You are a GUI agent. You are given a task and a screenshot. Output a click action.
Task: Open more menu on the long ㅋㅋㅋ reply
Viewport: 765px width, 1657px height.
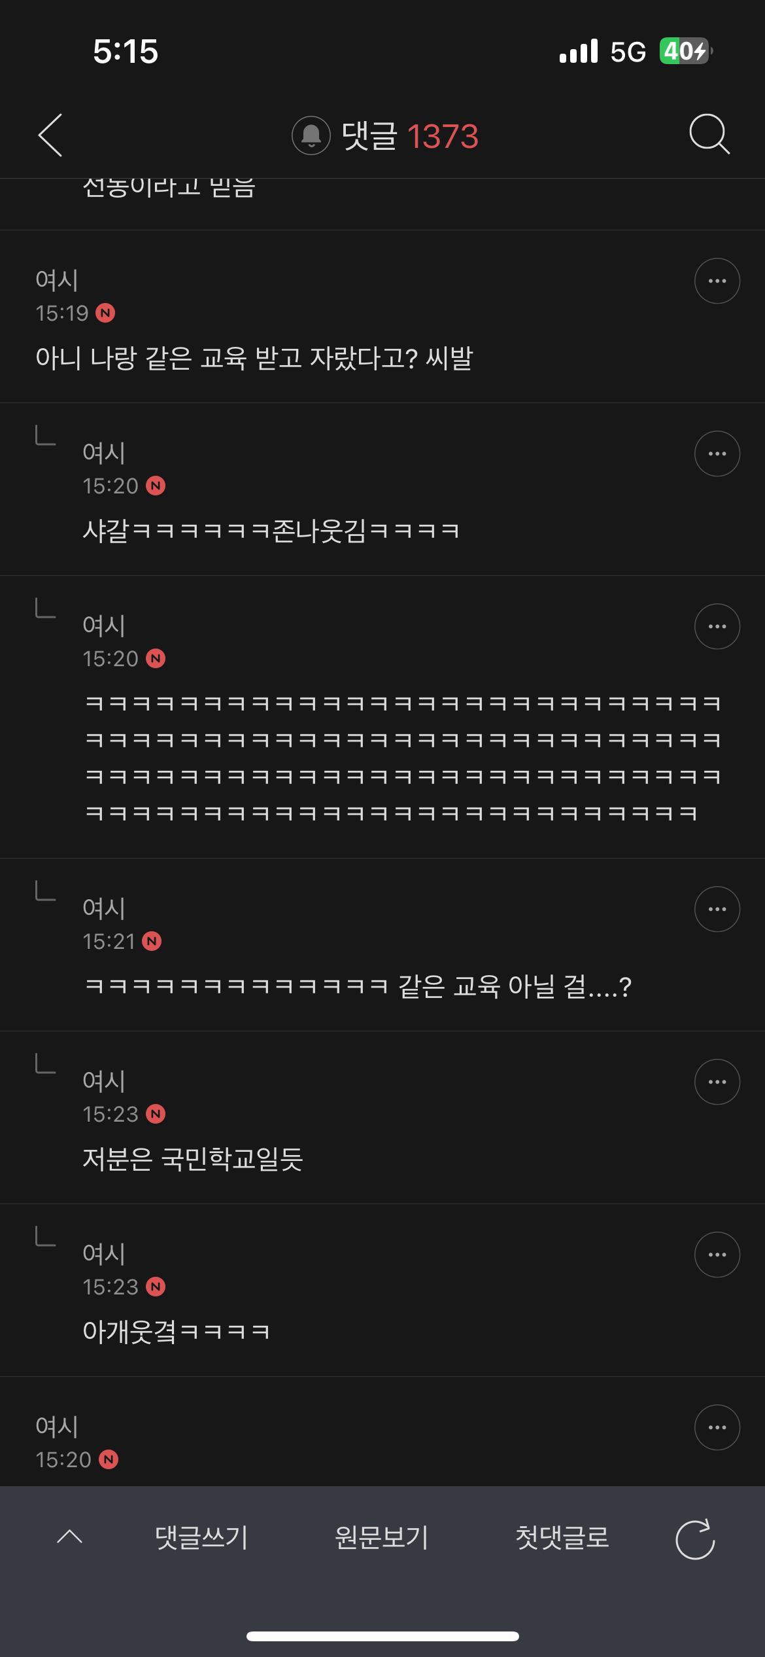click(x=717, y=627)
